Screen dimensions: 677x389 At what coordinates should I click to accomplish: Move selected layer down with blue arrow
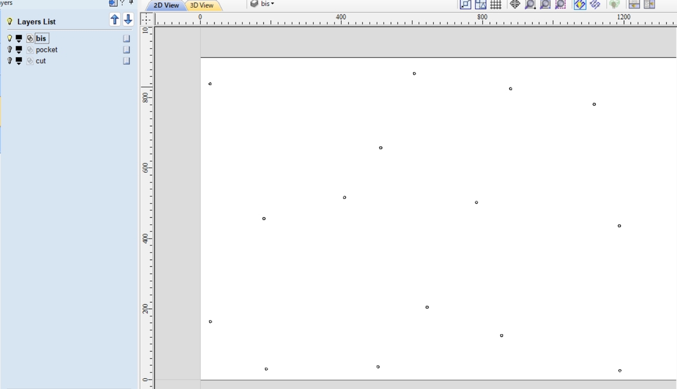tap(128, 20)
